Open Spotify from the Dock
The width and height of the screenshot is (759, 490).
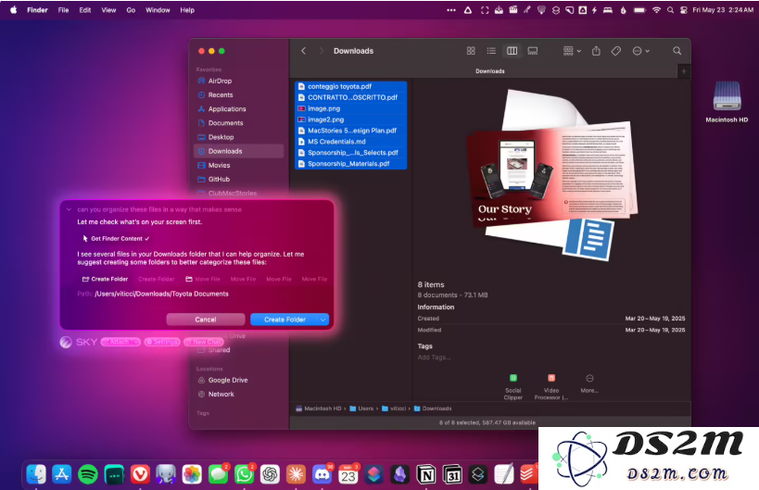click(88, 474)
